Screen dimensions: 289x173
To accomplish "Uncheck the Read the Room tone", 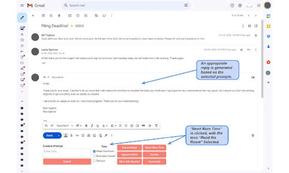I will click(94, 151).
